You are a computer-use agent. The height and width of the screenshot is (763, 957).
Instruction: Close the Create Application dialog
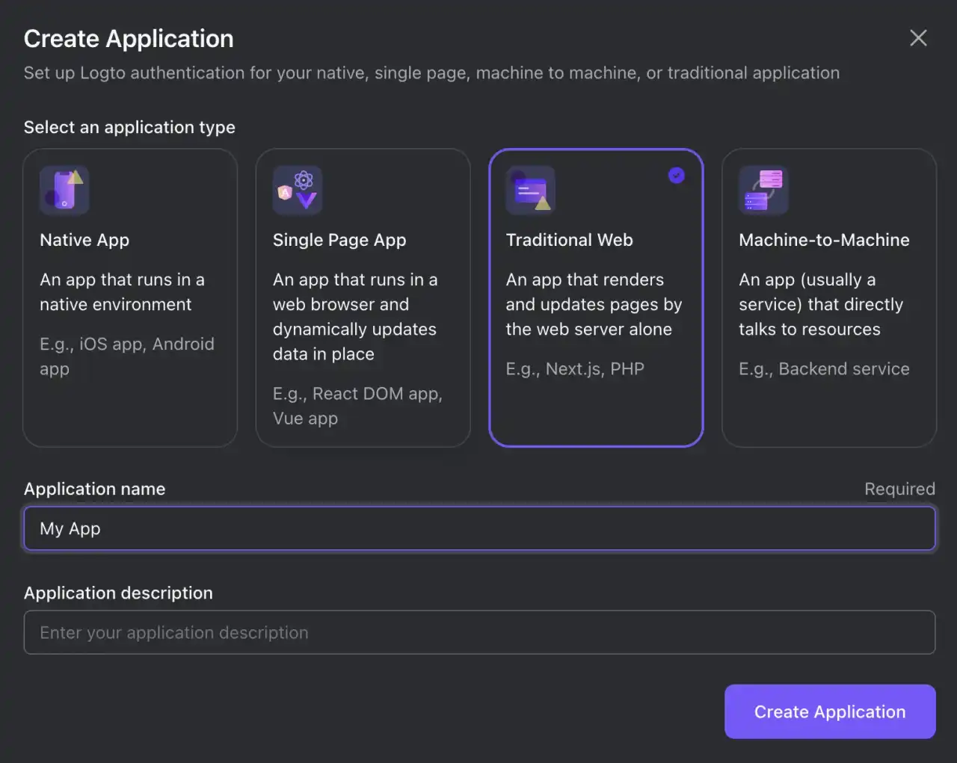pos(918,37)
